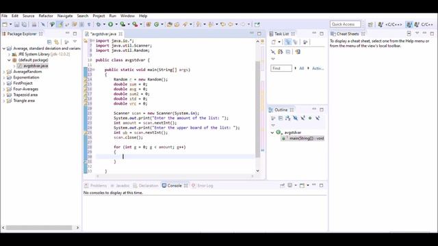This screenshot has width=438, height=246.
Task: Open the Run button dropdown arrow
Action: tap(116, 25)
